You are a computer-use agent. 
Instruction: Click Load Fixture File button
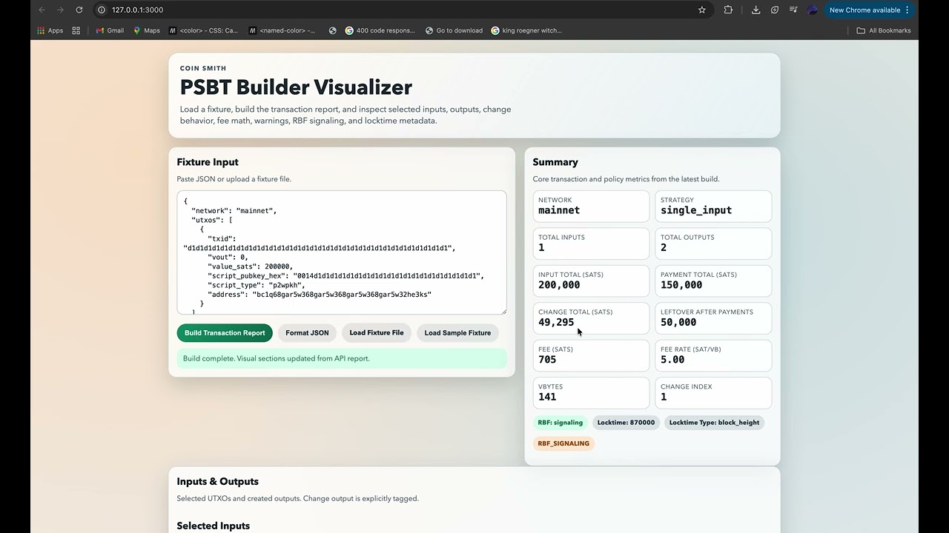[377, 333]
